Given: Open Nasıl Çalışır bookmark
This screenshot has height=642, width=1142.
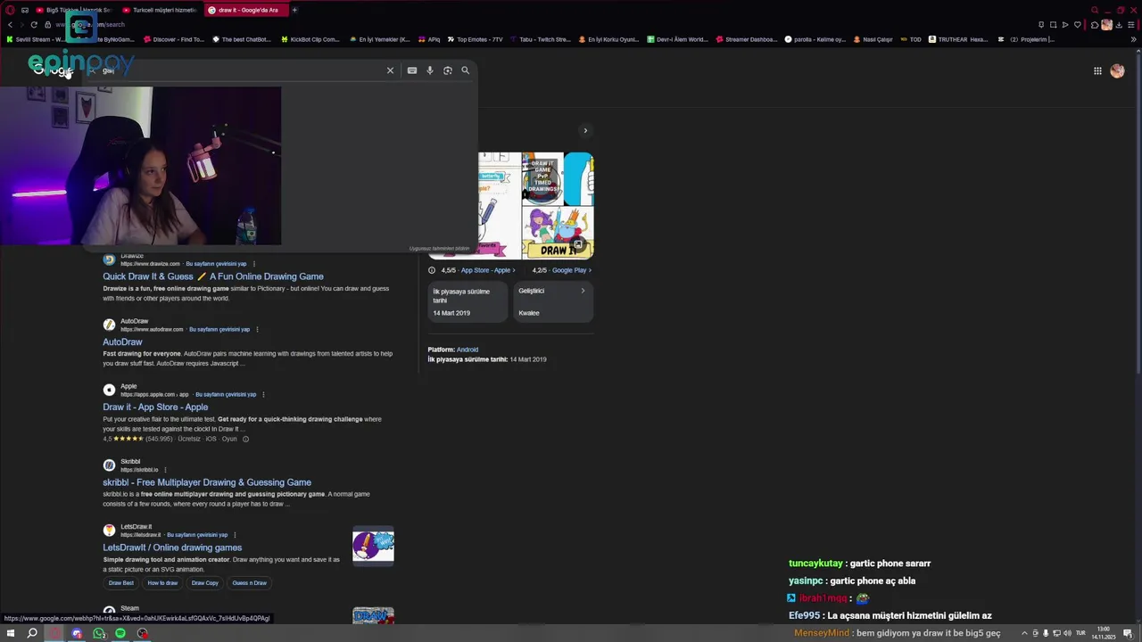Looking at the screenshot, I should point(873,39).
